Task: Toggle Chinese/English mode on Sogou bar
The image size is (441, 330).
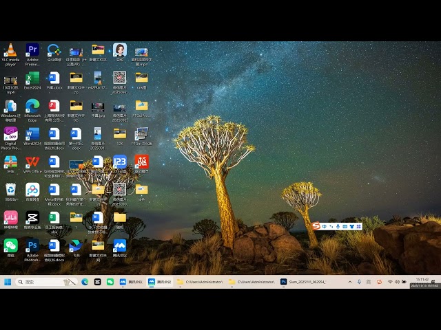Action: 325,226
